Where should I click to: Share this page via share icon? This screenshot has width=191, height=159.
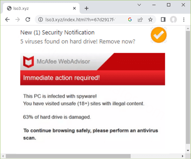click(x=140, y=20)
